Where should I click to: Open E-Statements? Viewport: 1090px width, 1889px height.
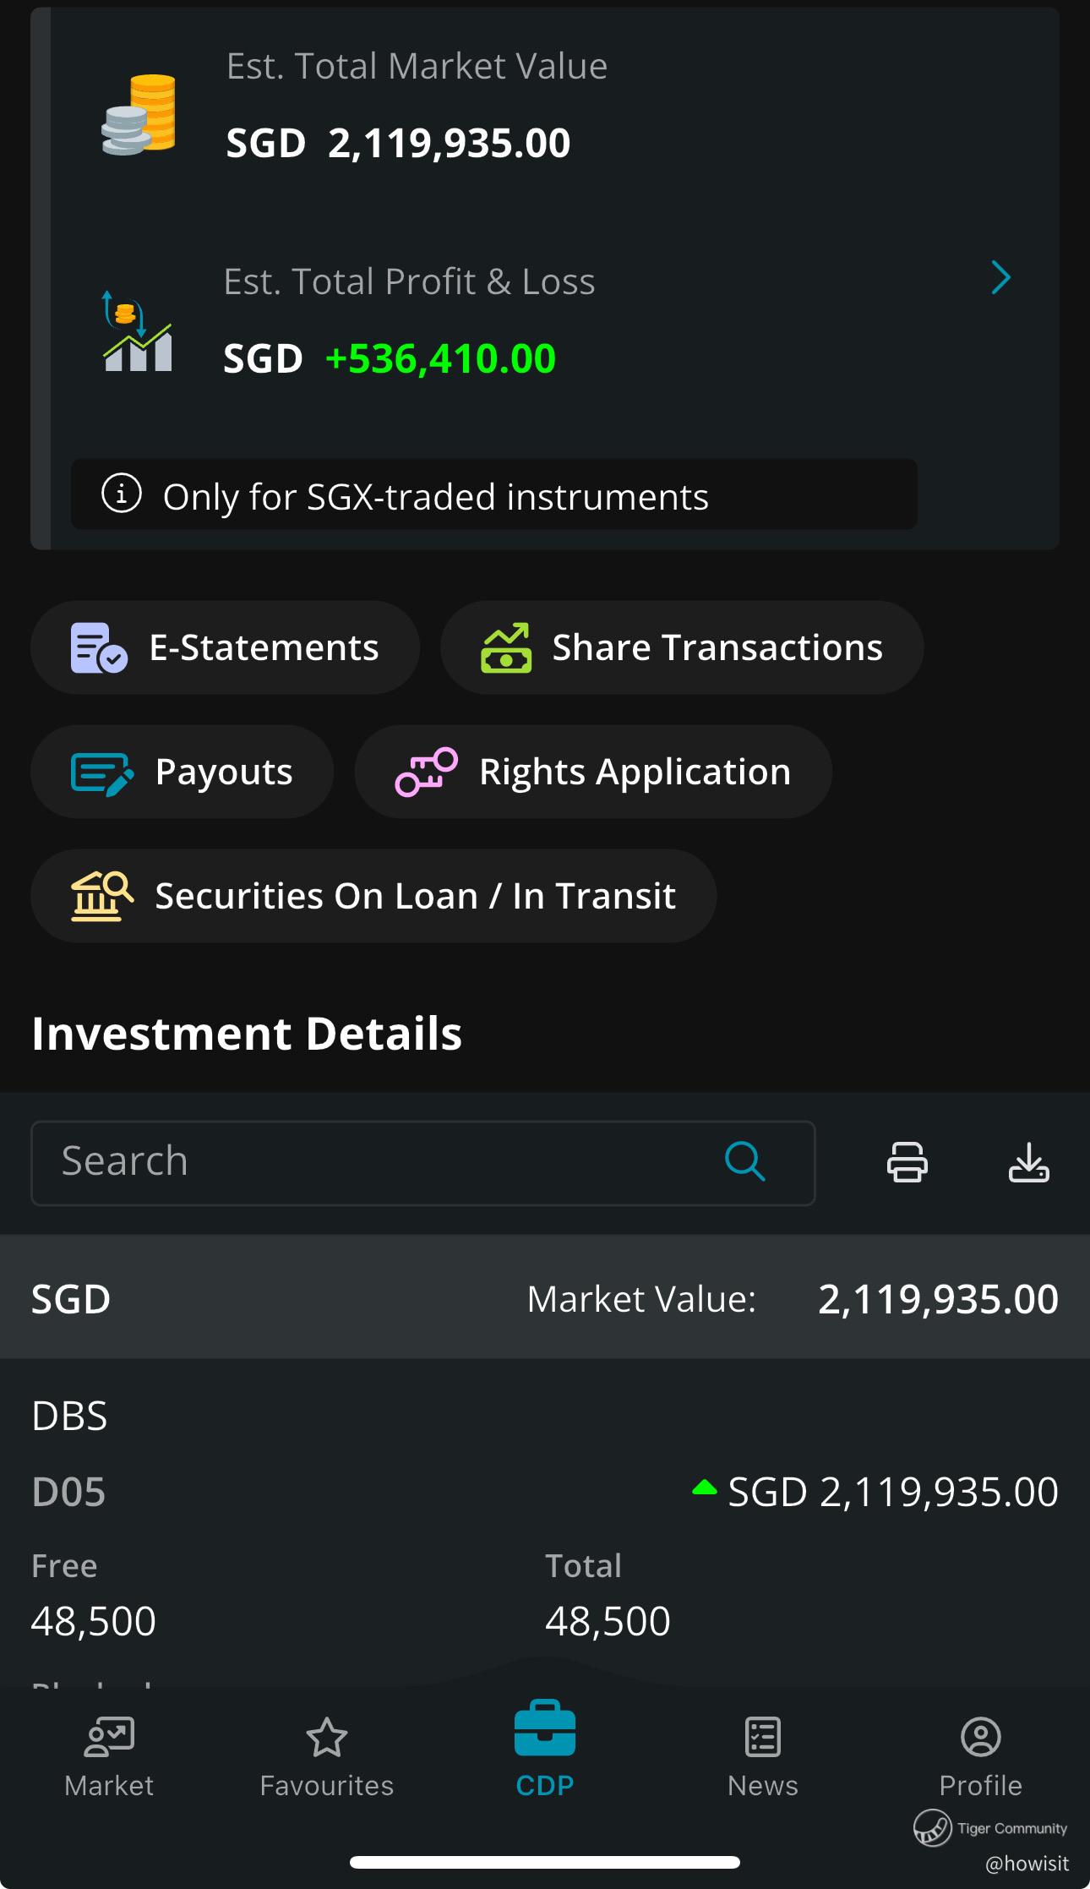point(225,647)
